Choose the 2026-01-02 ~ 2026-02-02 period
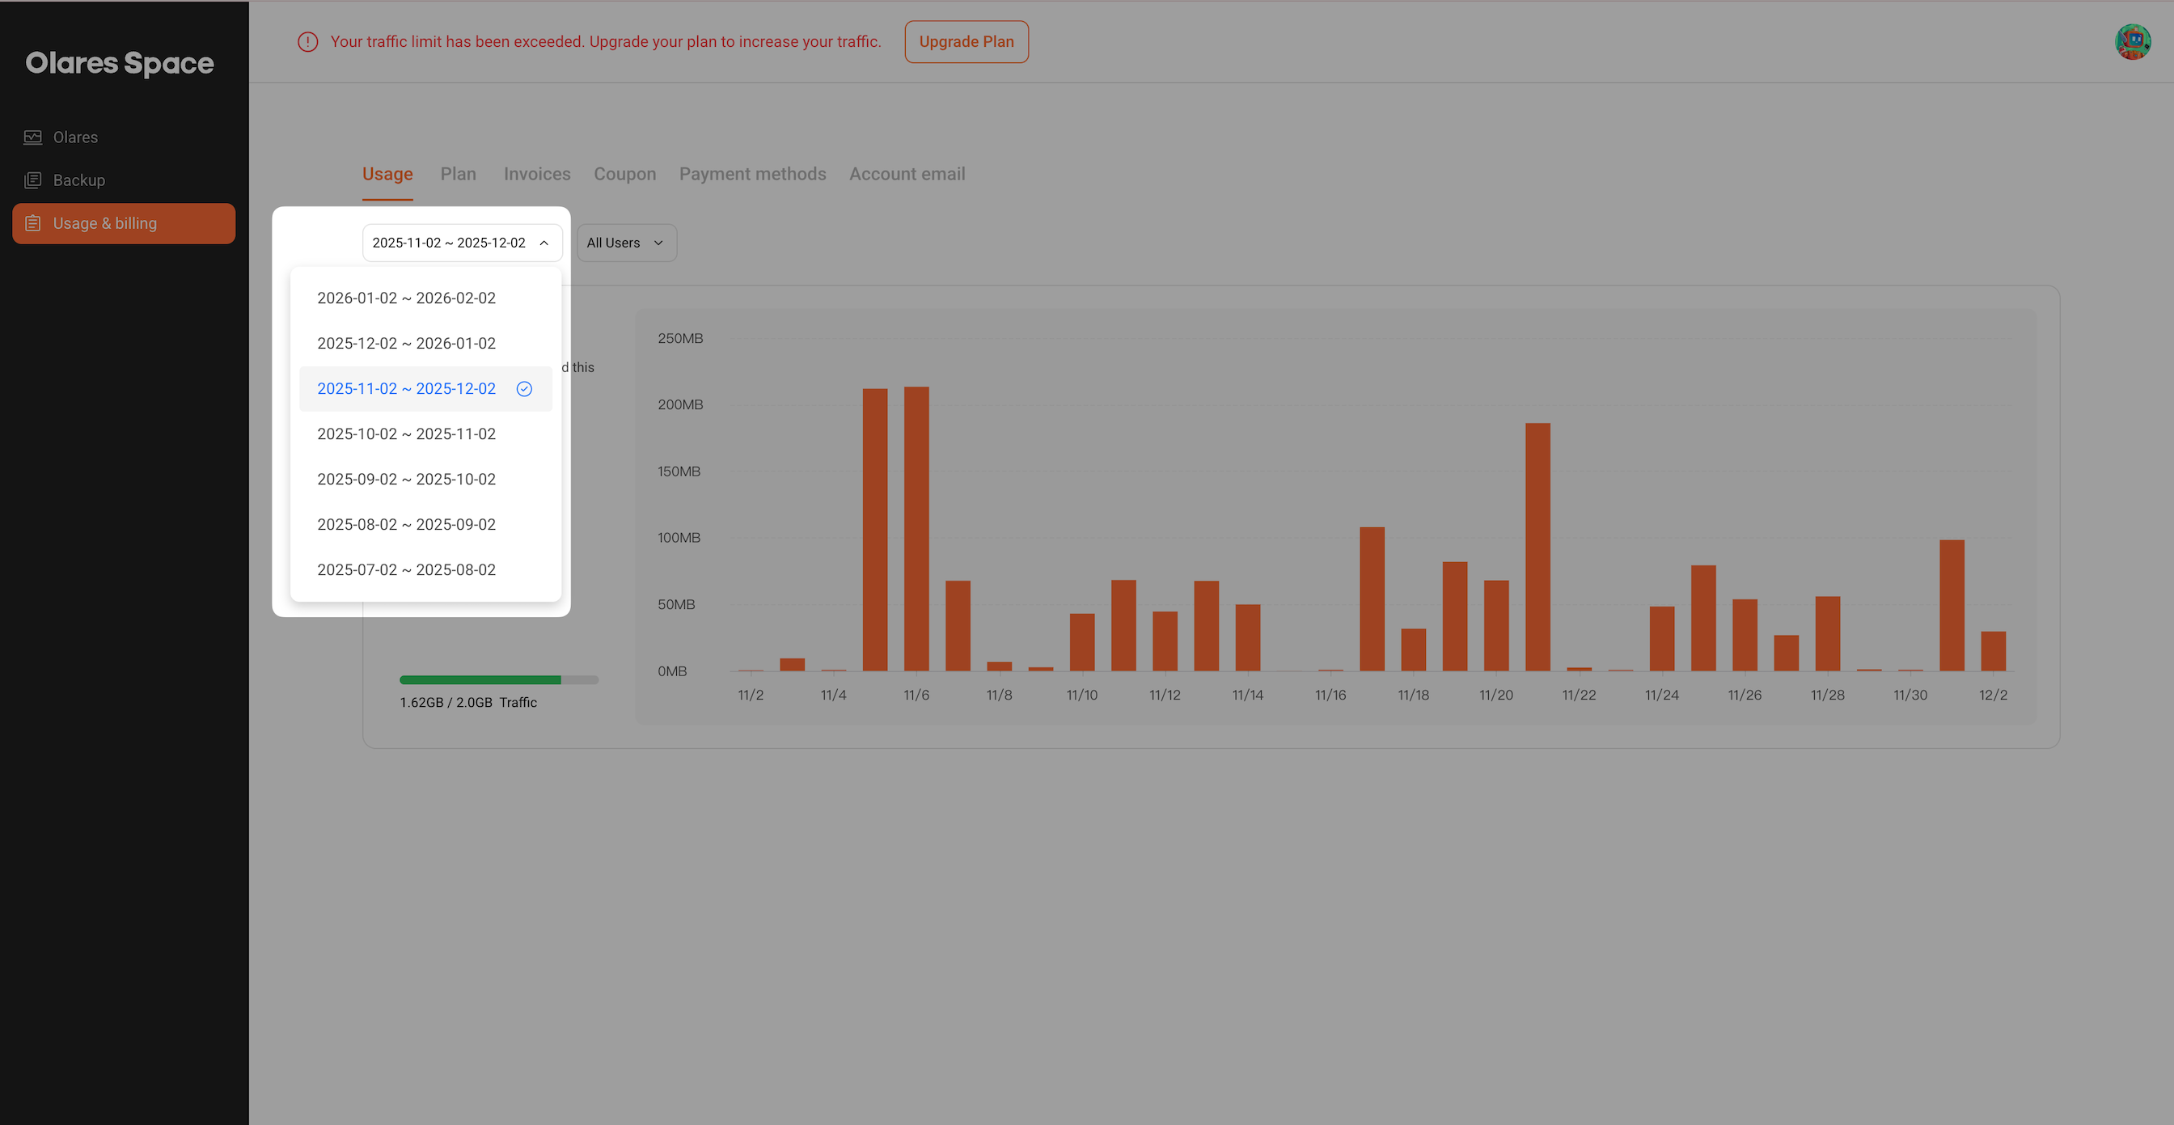 click(406, 297)
